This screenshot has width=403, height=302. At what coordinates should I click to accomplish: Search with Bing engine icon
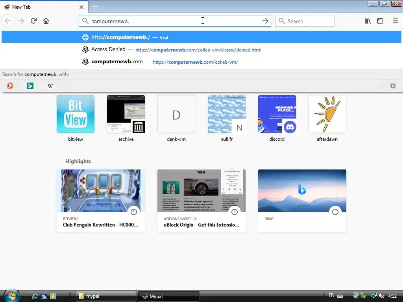pos(30,86)
